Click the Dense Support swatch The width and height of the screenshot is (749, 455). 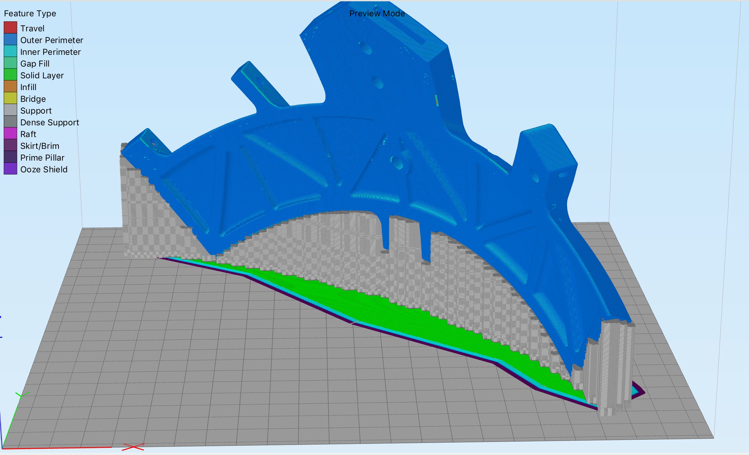10,122
